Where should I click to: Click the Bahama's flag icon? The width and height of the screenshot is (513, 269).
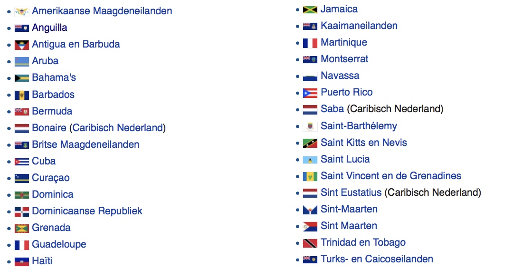[x=21, y=78]
